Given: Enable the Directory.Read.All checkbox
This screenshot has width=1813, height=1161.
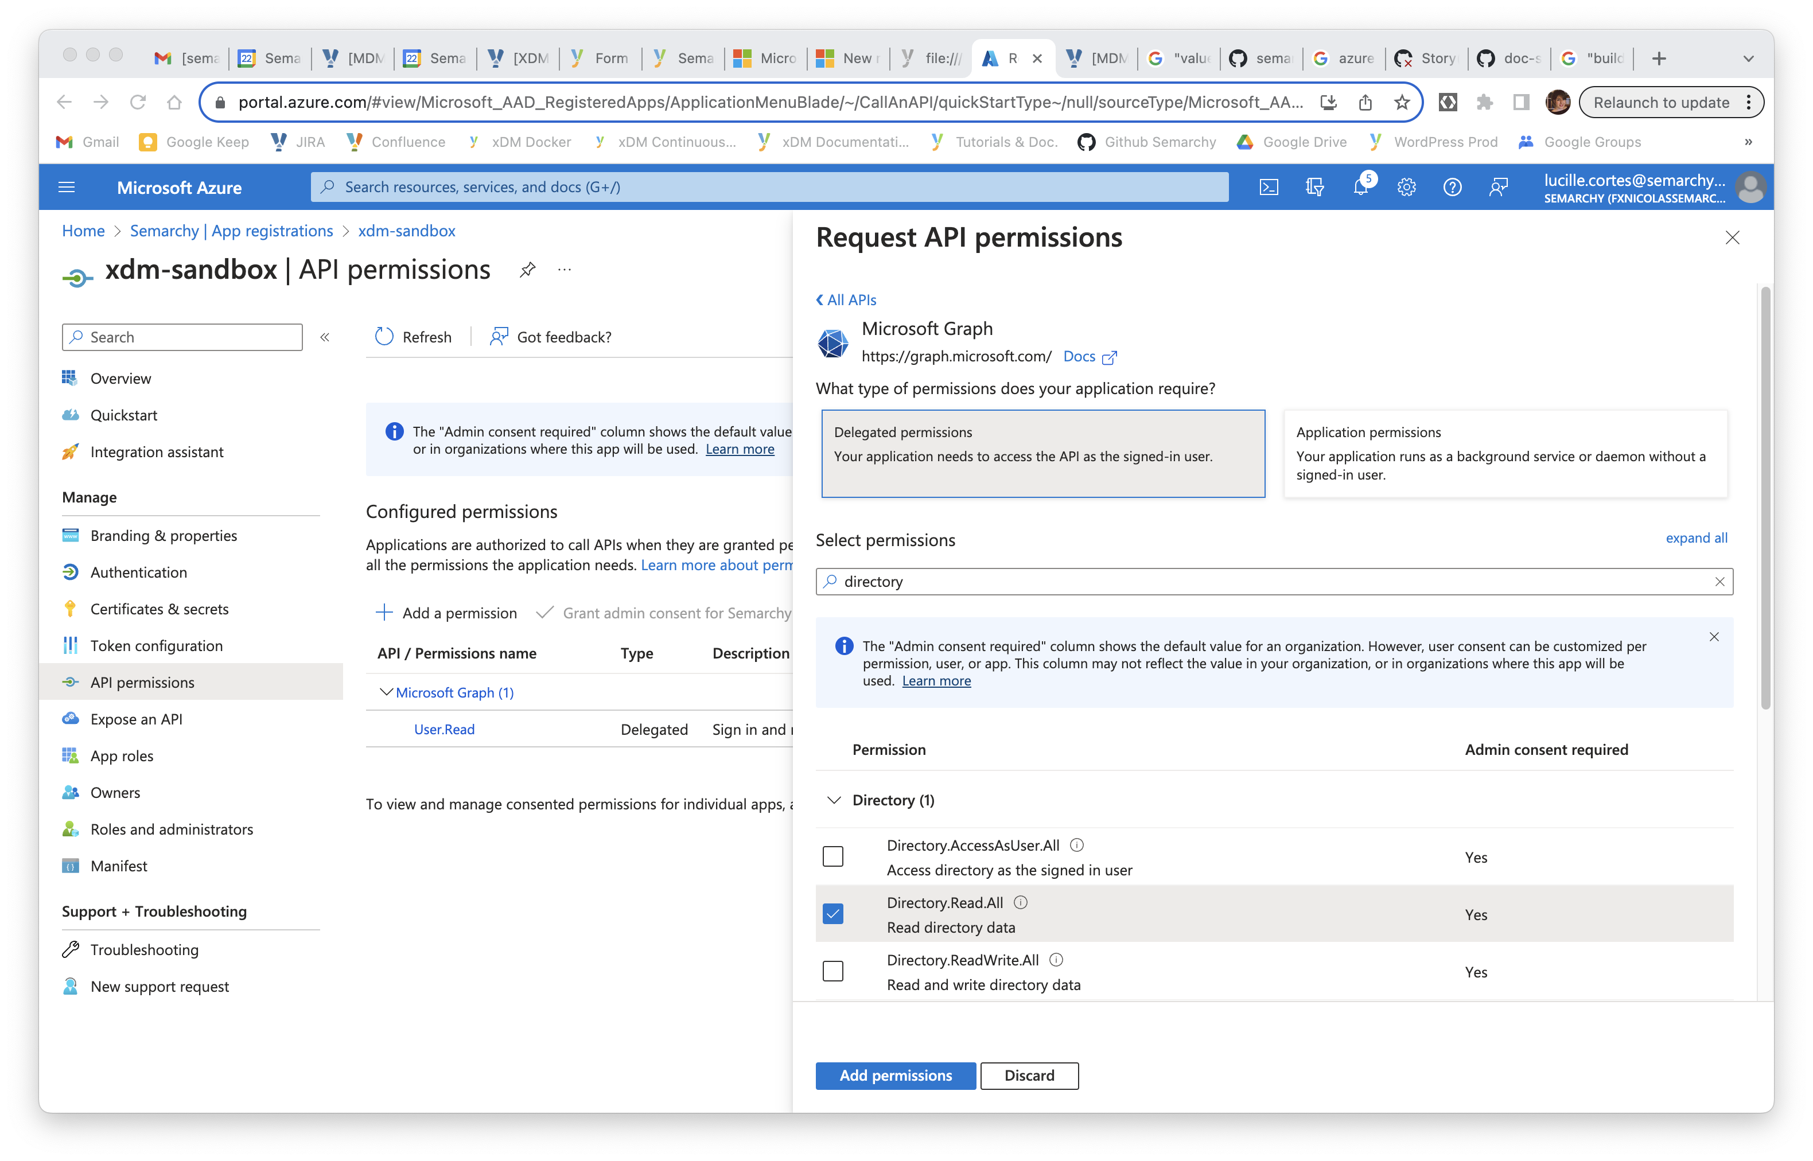Looking at the screenshot, I should point(832,914).
